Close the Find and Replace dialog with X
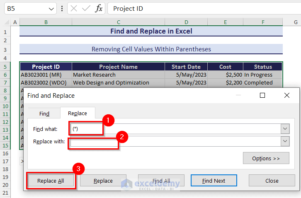The width and height of the screenshot is (301, 198). (x=287, y=95)
